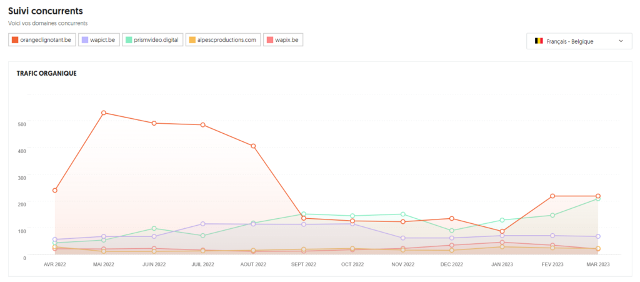The image size is (640, 282).
Task: Click the green data point at SEPT 2022
Action: (304, 214)
